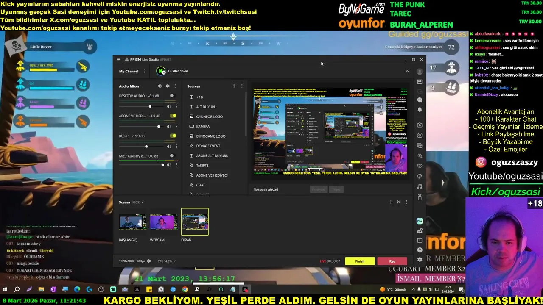Click the Rec button
The height and width of the screenshot is (305, 543).
[x=392, y=261]
